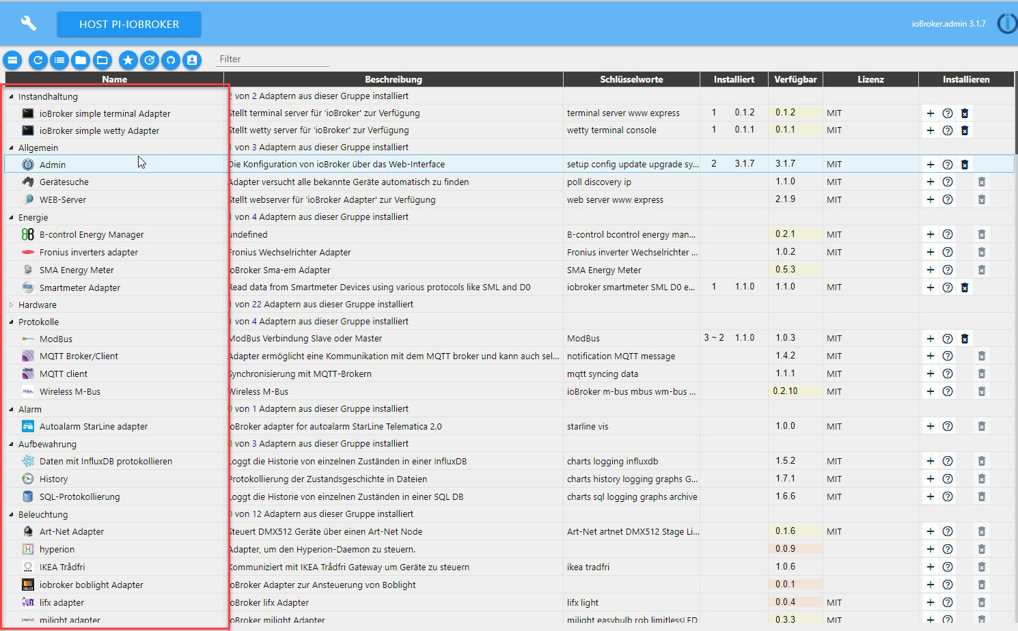The width and height of the screenshot is (1018, 631).
Task: Collapse the Allgemein group
Action: coord(11,148)
